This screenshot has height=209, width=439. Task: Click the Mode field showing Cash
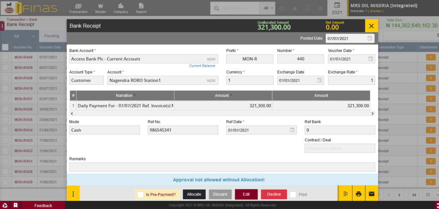coord(105,130)
